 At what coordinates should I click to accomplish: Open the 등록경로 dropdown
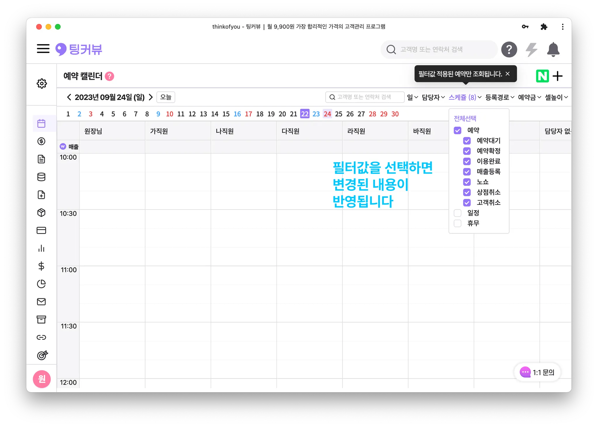[499, 97]
